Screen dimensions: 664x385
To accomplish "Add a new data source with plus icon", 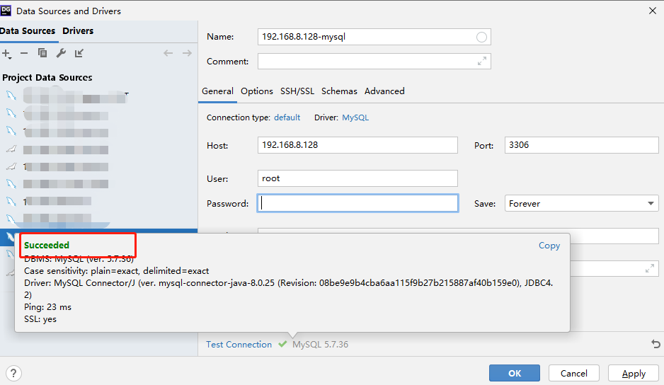I will click(x=6, y=53).
